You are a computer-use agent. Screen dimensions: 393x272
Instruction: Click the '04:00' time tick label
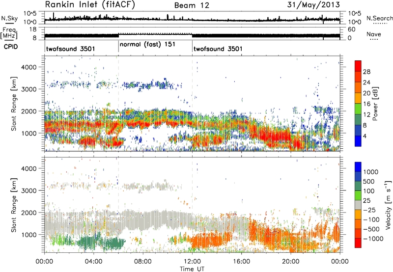tap(93, 262)
